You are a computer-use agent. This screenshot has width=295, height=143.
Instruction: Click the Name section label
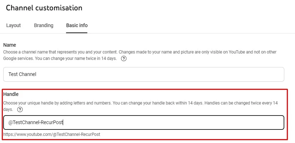pyautogui.click(x=10, y=45)
